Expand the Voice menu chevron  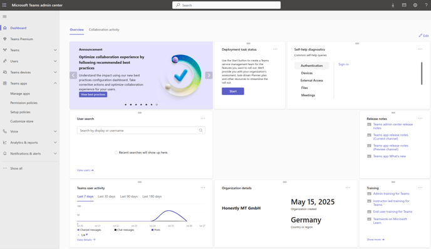[x=55, y=131]
